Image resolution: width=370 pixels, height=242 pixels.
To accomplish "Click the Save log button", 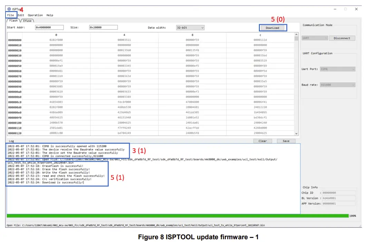I will [x=286, y=141].
